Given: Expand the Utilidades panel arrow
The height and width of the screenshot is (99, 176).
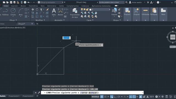Looking at the screenshot, I should pos(145,20).
